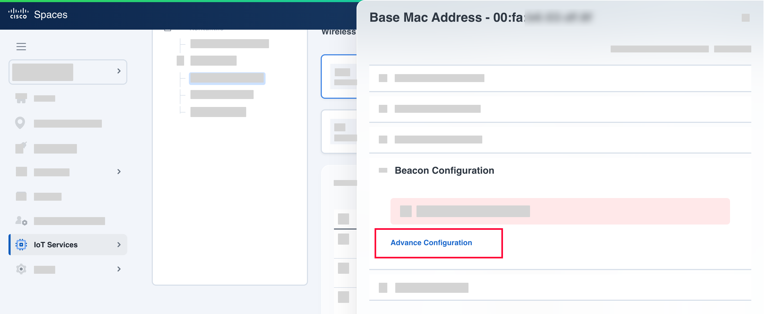Viewport: 764px width, 314px height.
Task: Click the user-with-gear admin sidebar icon
Action: [x=21, y=221]
